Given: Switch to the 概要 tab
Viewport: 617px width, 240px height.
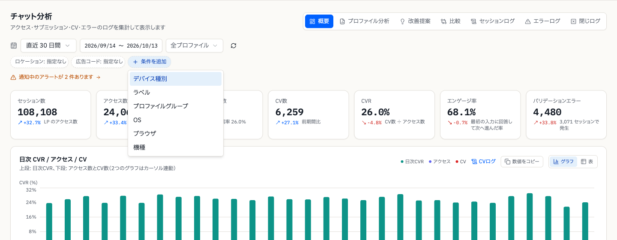Looking at the screenshot, I should coord(319,21).
